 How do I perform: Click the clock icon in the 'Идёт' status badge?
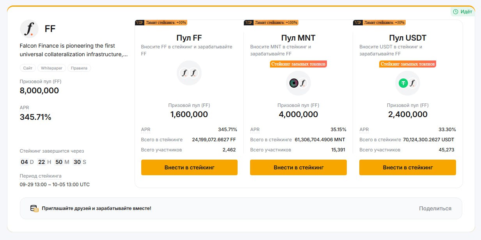pyautogui.click(x=456, y=12)
